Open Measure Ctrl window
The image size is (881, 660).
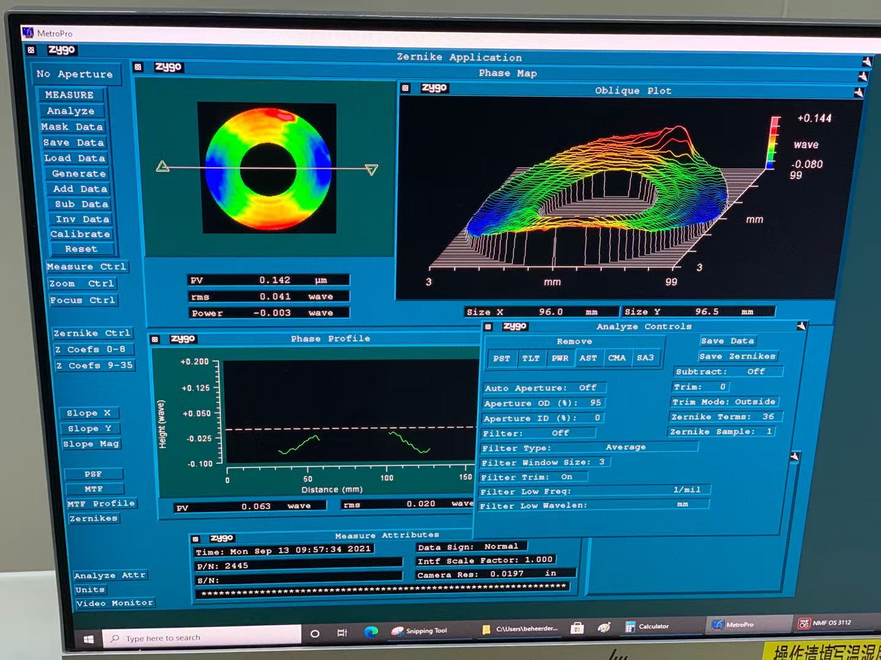[86, 266]
